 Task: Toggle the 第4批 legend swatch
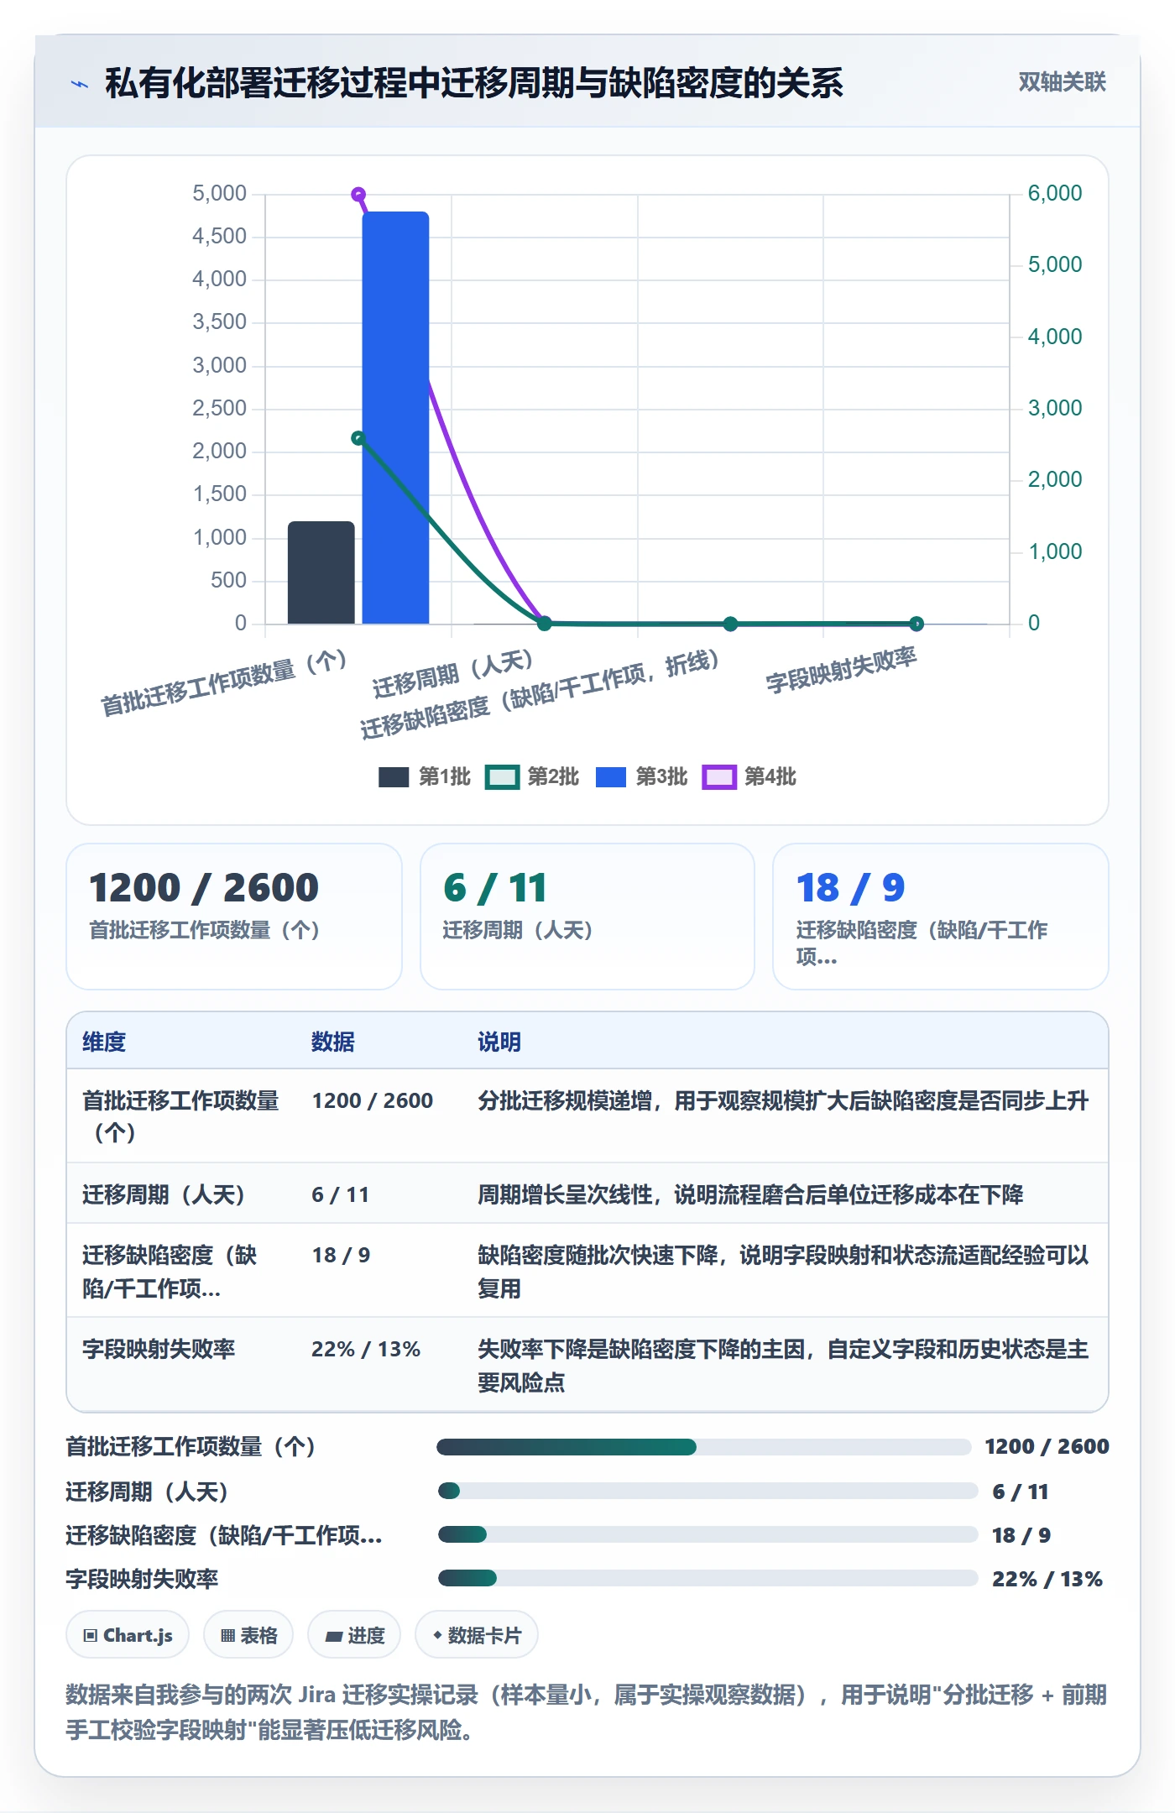(719, 777)
